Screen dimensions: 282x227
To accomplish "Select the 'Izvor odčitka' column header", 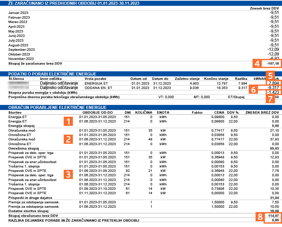I will [x=51, y=78].
